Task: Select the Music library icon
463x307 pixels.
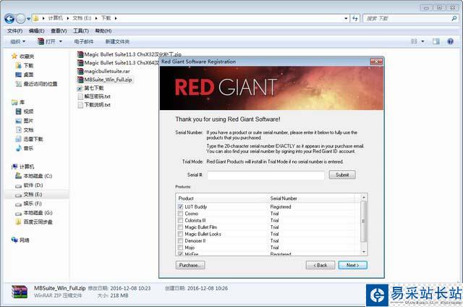Action: coord(18,148)
